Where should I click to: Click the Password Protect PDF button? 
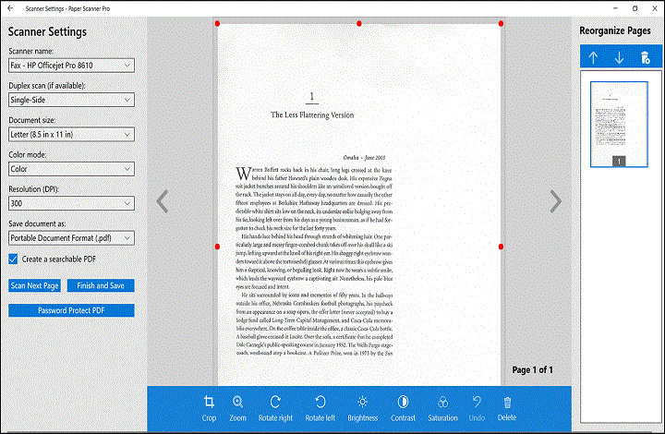pos(71,310)
